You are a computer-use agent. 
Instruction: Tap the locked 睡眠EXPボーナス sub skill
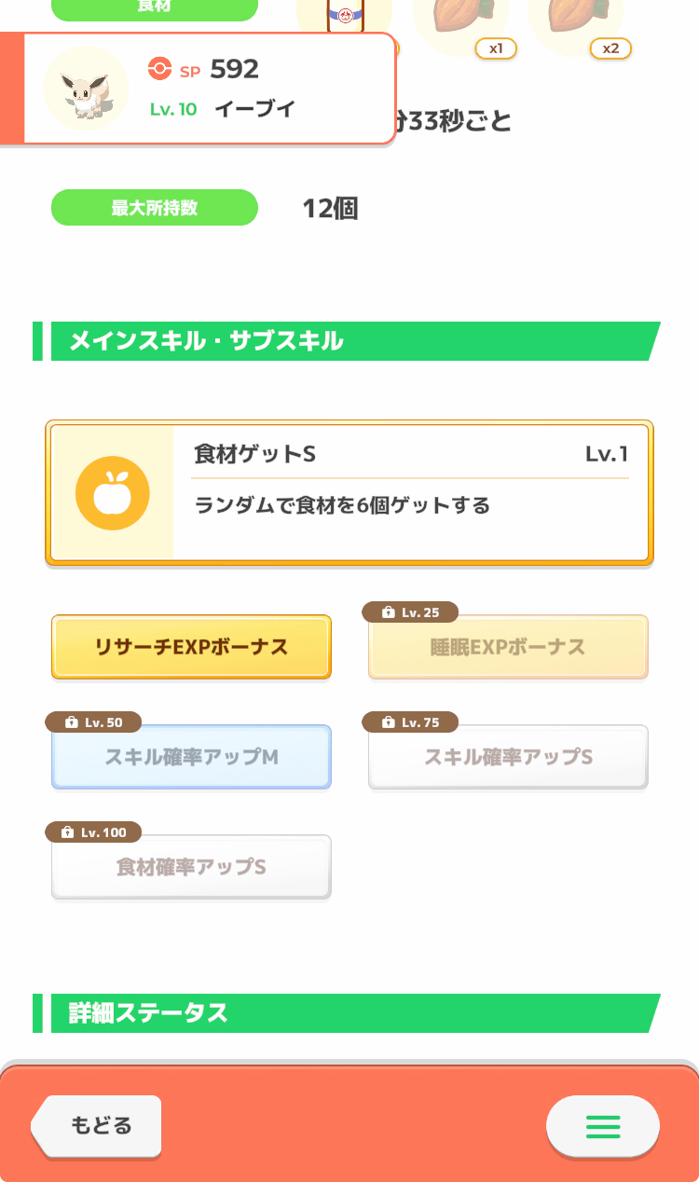pos(508,648)
